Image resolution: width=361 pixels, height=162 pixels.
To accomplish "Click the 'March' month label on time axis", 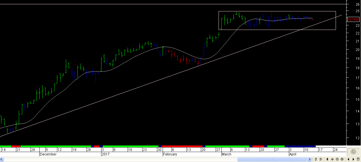I will point(227,154).
